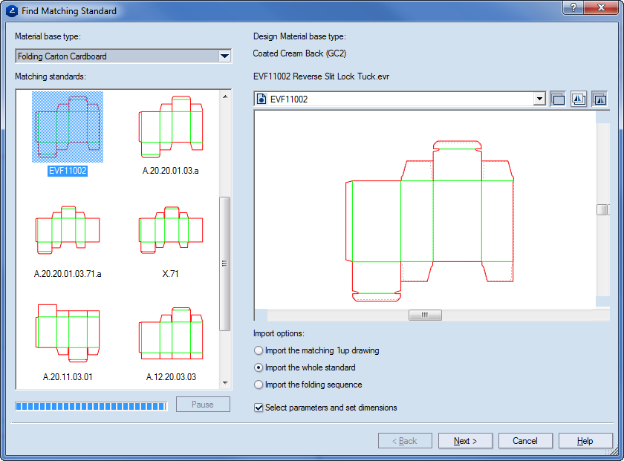624x461 pixels.
Task: Select Import the folding sequence option
Action: point(259,385)
